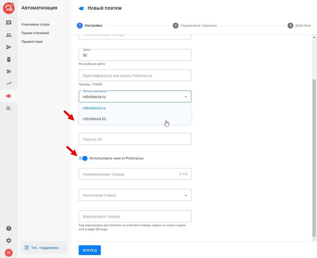The image size is (317, 258).
Task: Open the contacts people icon in sidebar
Action: pyautogui.click(x=9, y=35)
